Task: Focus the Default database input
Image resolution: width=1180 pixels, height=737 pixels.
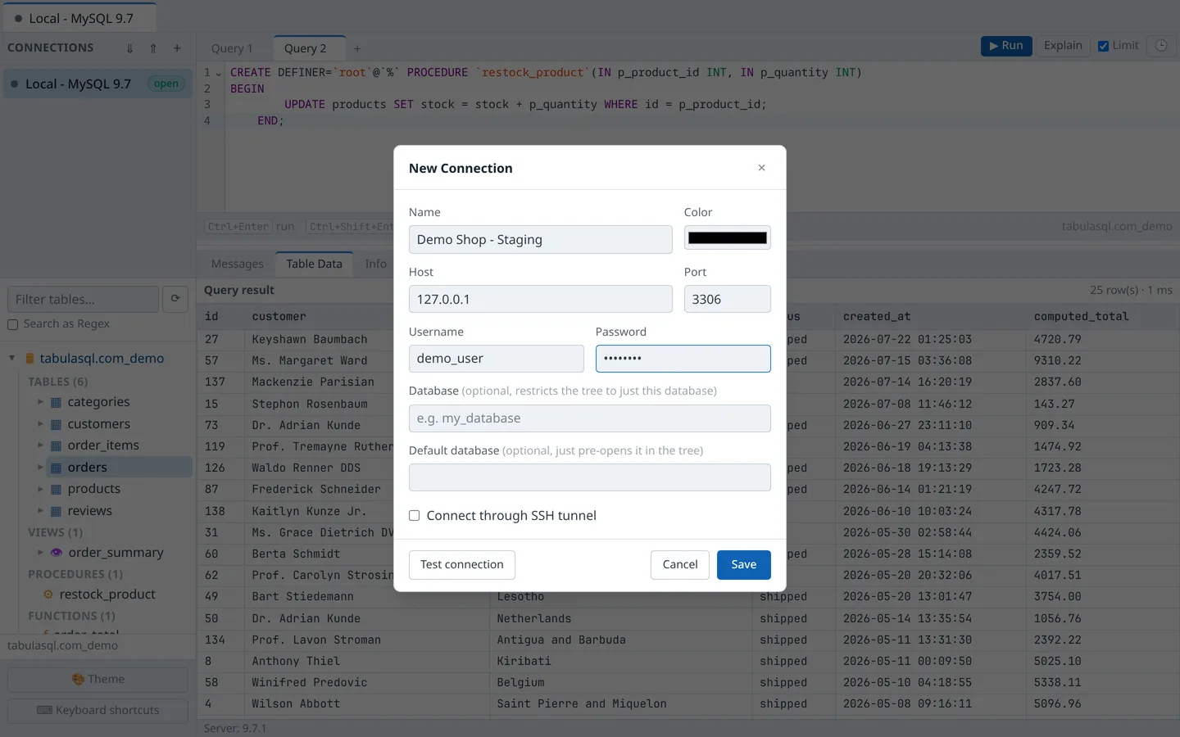Action: pos(589,477)
